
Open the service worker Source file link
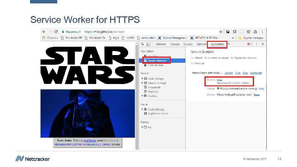(220, 79)
